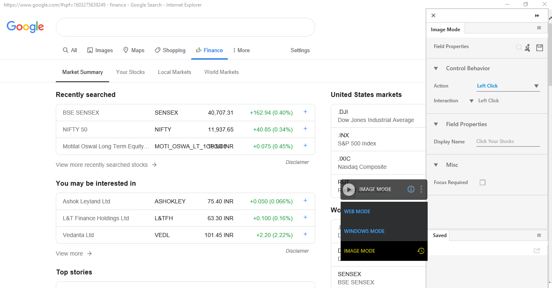Click the save icon in Field Properties
The height and width of the screenshot is (288, 552).
point(539,48)
